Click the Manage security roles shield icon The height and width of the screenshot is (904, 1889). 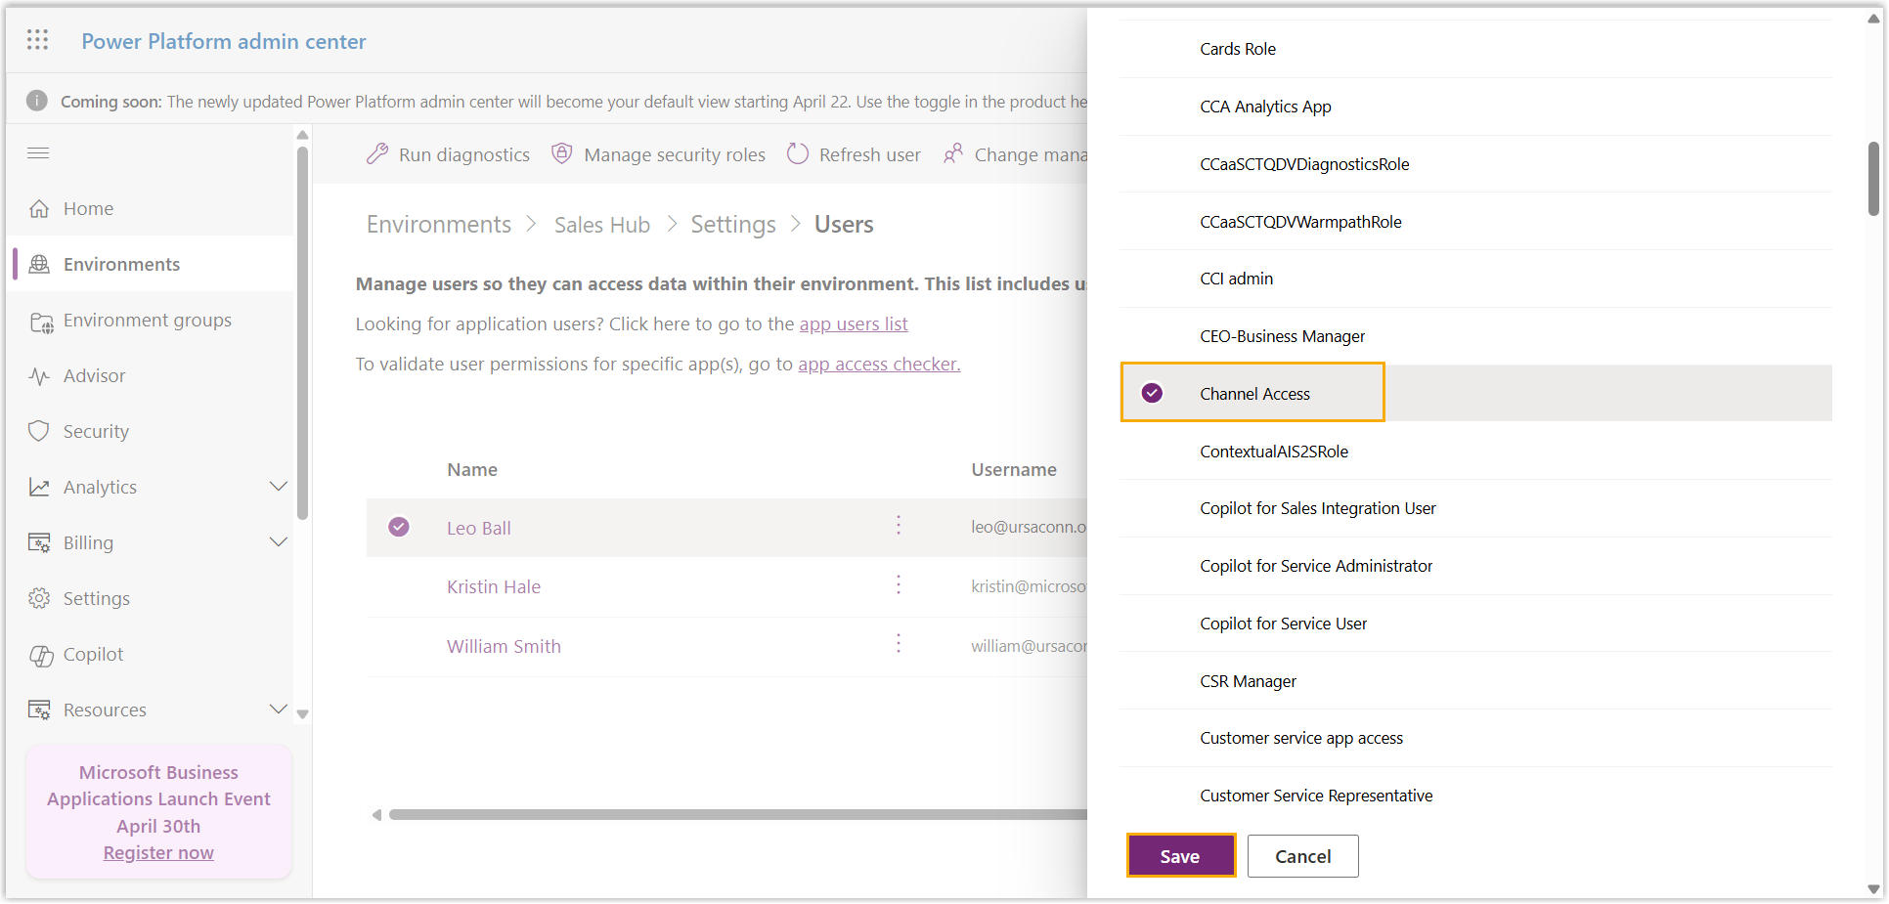[562, 154]
